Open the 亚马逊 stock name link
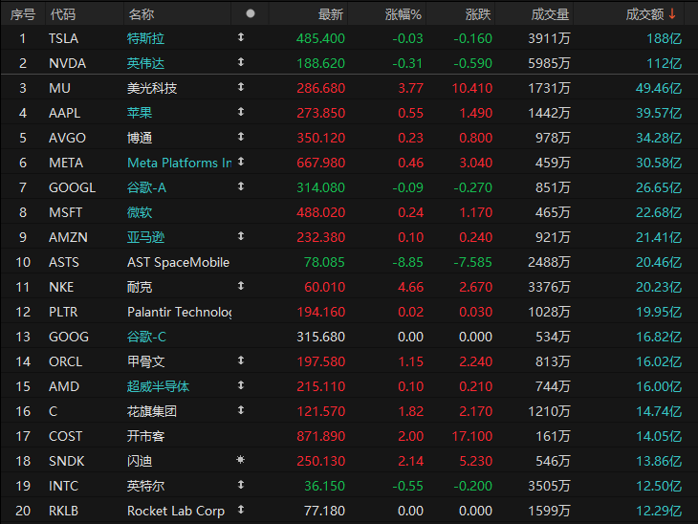The height and width of the screenshot is (524, 698). [145, 237]
